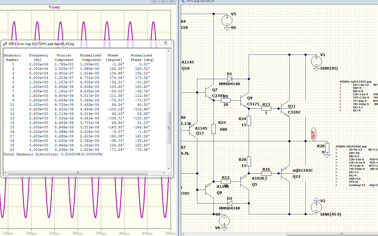Screen dimensions: 378x236
Task: Click the D1 MMSD4148 diode symbol
Action: [x=230, y=79]
